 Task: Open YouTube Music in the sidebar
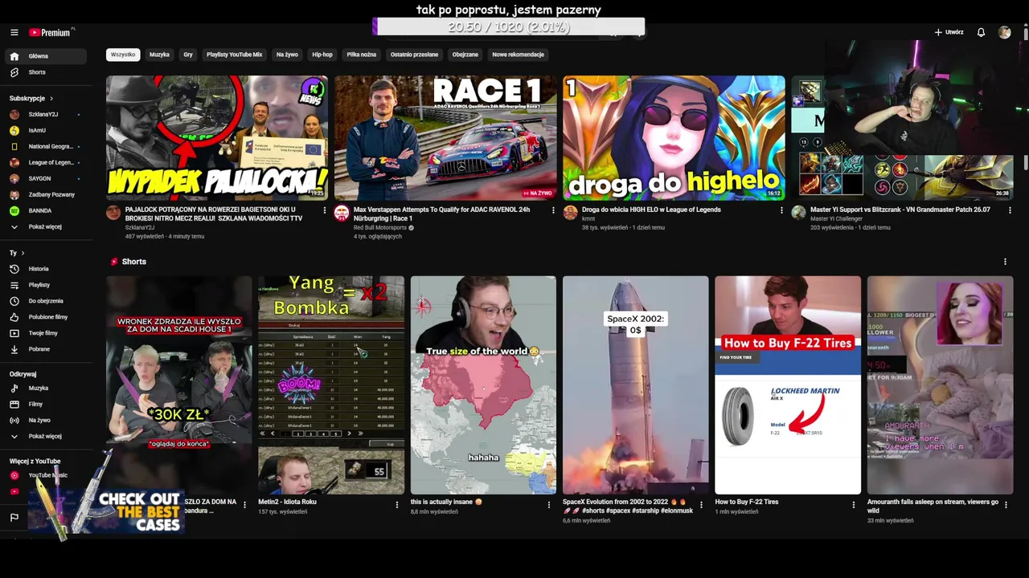pyautogui.click(x=45, y=475)
